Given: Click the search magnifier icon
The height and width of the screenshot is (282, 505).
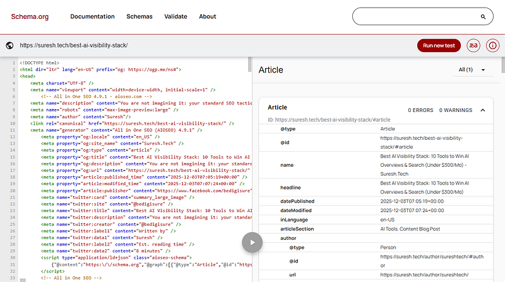Looking at the screenshot, I should pos(483,17).
